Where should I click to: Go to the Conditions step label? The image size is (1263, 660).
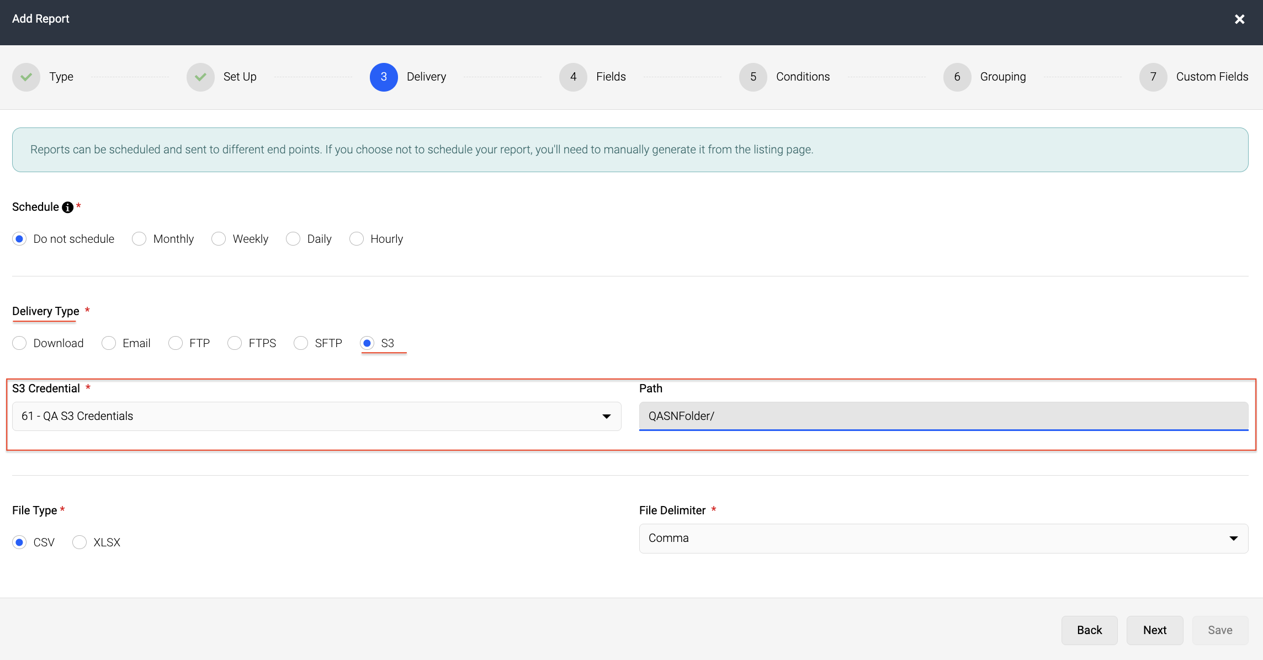pos(803,77)
